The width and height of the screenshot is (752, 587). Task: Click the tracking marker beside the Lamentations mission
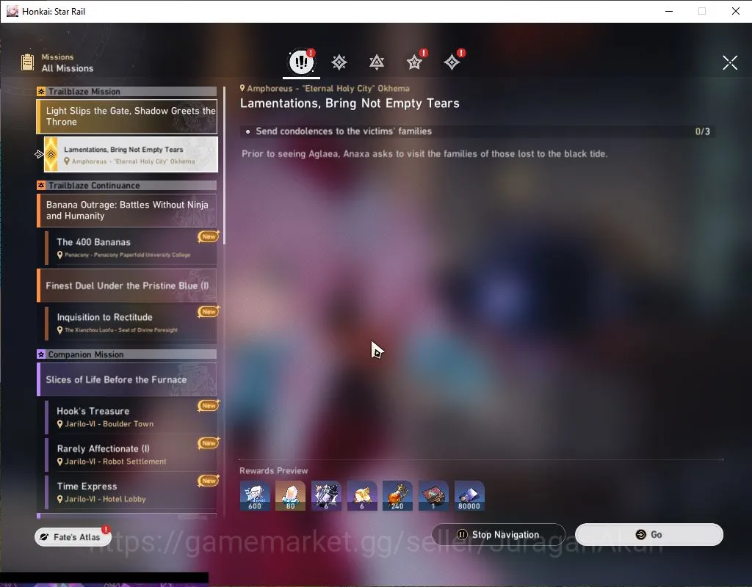tap(39, 154)
